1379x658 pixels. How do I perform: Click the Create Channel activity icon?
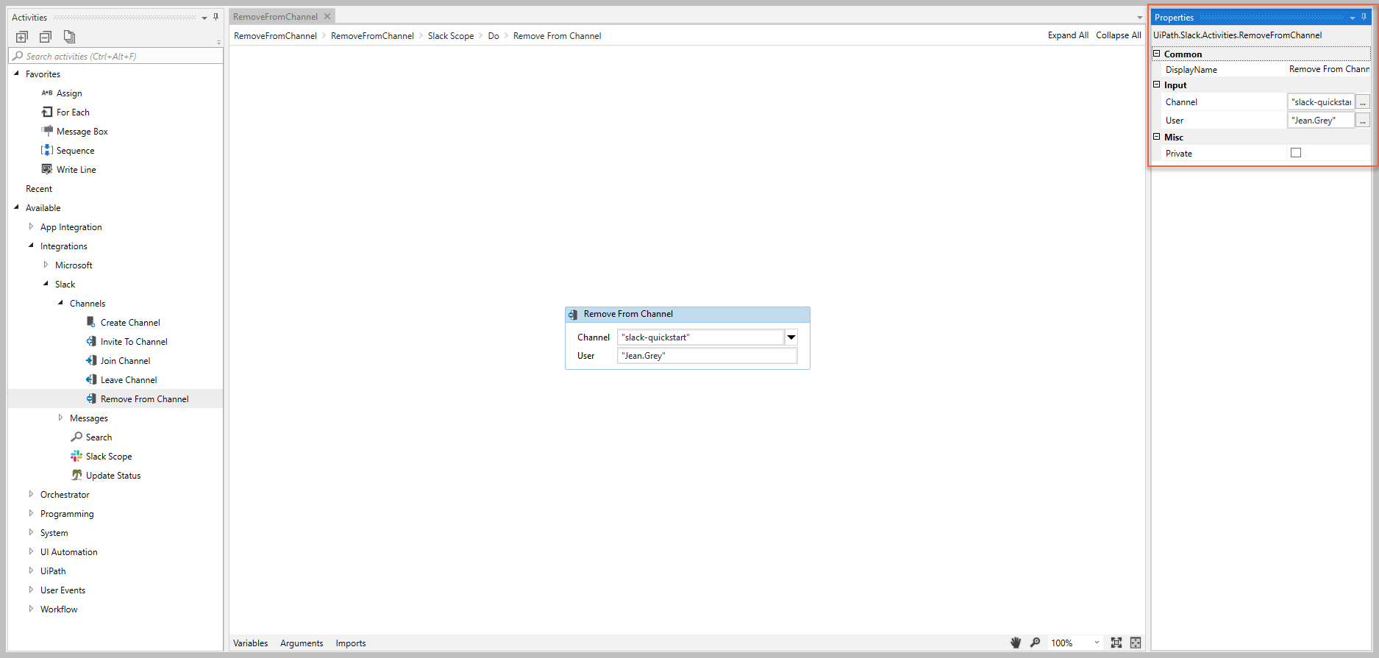pos(91,322)
